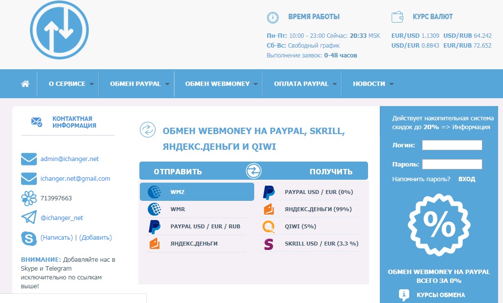The image size is (503, 303).
Task: Click the USD/EUR 0.8843 rate
Action: coord(415,46)
